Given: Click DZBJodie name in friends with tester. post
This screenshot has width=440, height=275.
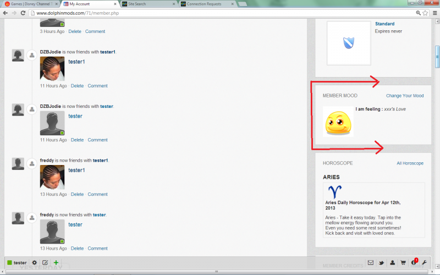Looking at the screenshot, I should (51, 106).
